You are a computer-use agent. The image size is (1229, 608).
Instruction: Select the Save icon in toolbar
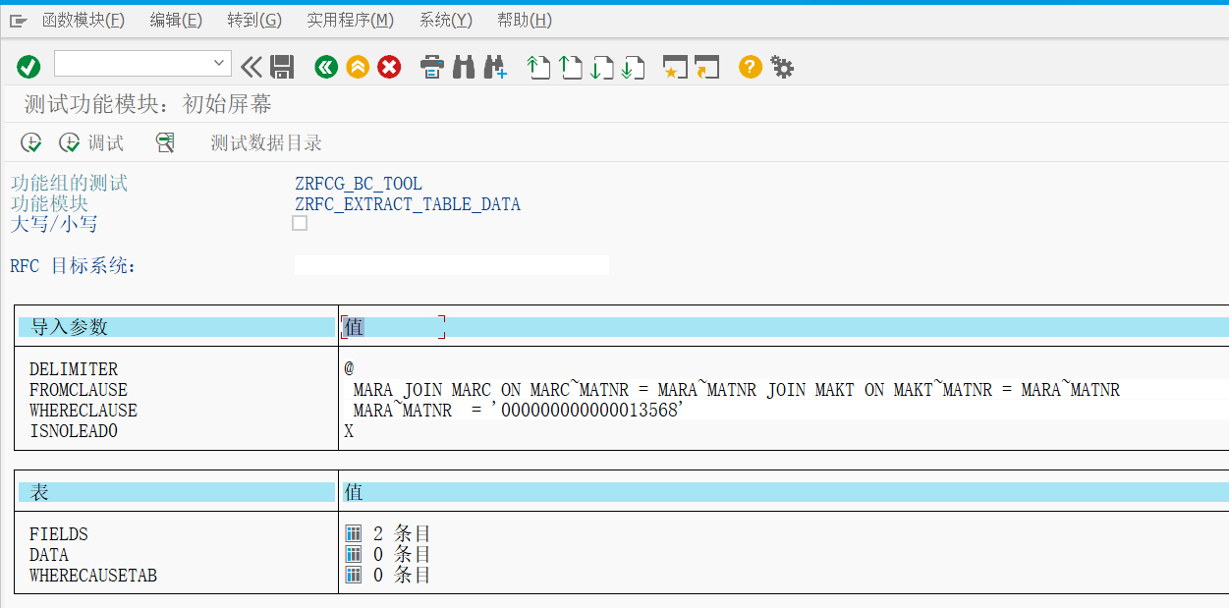point(281,67)
